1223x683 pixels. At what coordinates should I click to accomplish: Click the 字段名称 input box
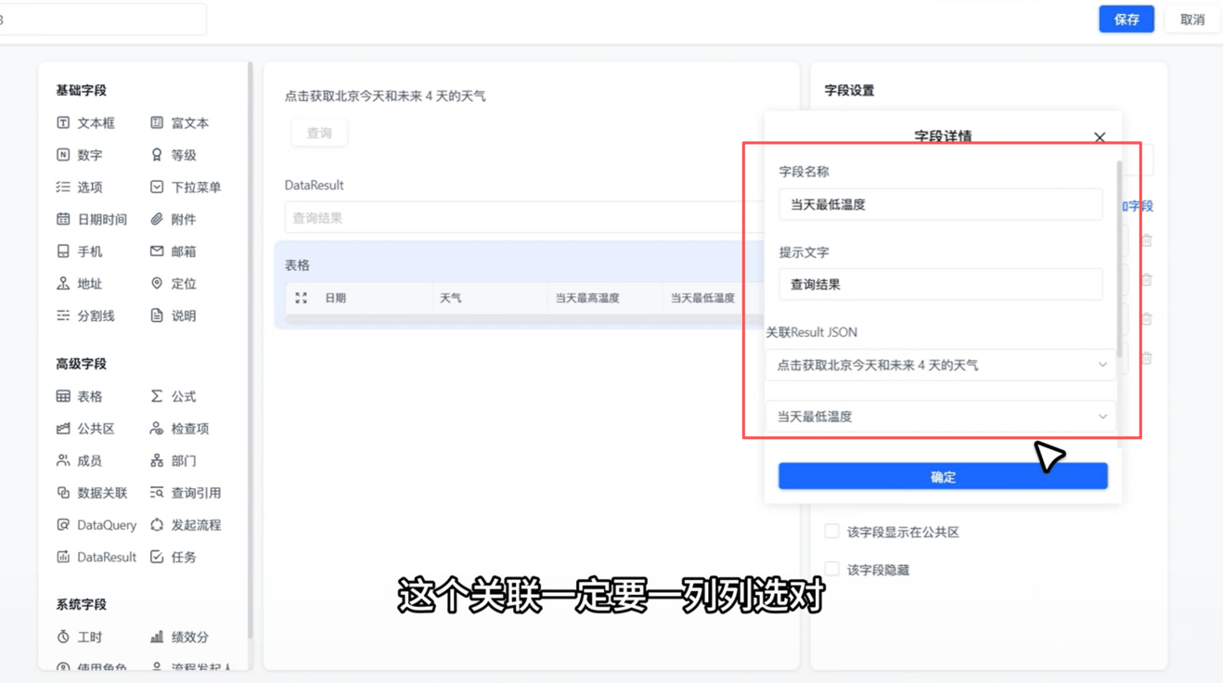pos(941,204)
